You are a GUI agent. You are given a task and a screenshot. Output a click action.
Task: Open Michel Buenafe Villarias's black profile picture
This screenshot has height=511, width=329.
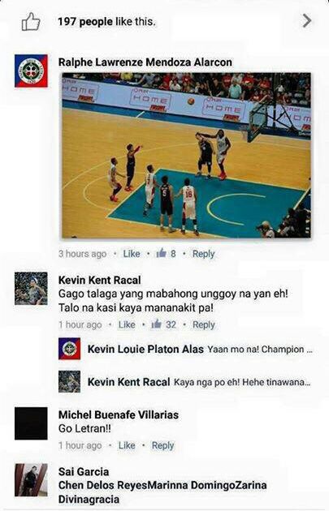[x=31, y=423]
